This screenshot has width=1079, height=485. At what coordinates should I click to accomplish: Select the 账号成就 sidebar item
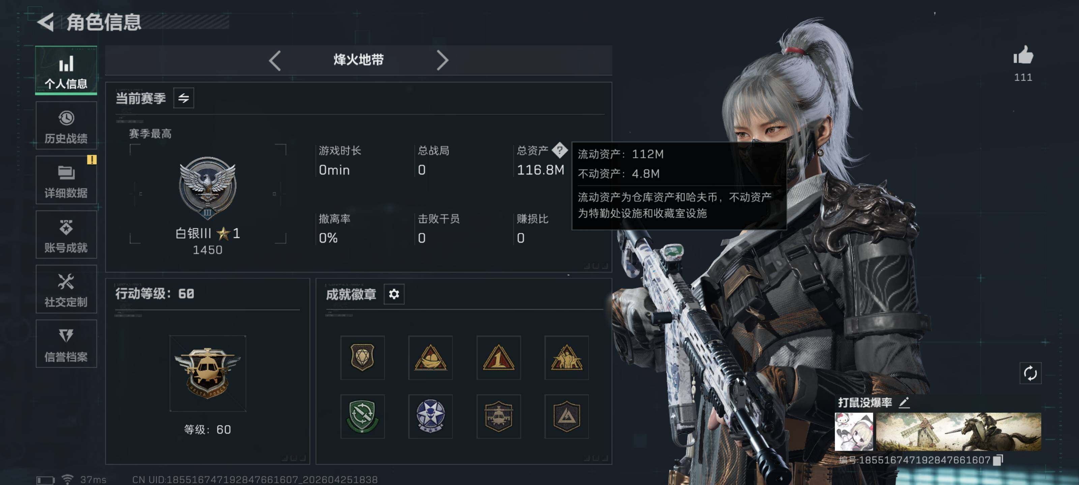(x=66, y=235)
